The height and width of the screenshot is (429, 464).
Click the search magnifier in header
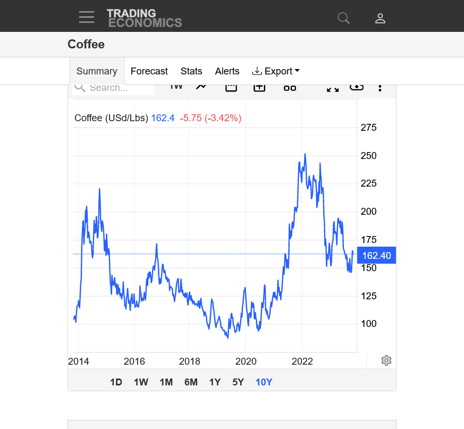[x=344, y=18]
